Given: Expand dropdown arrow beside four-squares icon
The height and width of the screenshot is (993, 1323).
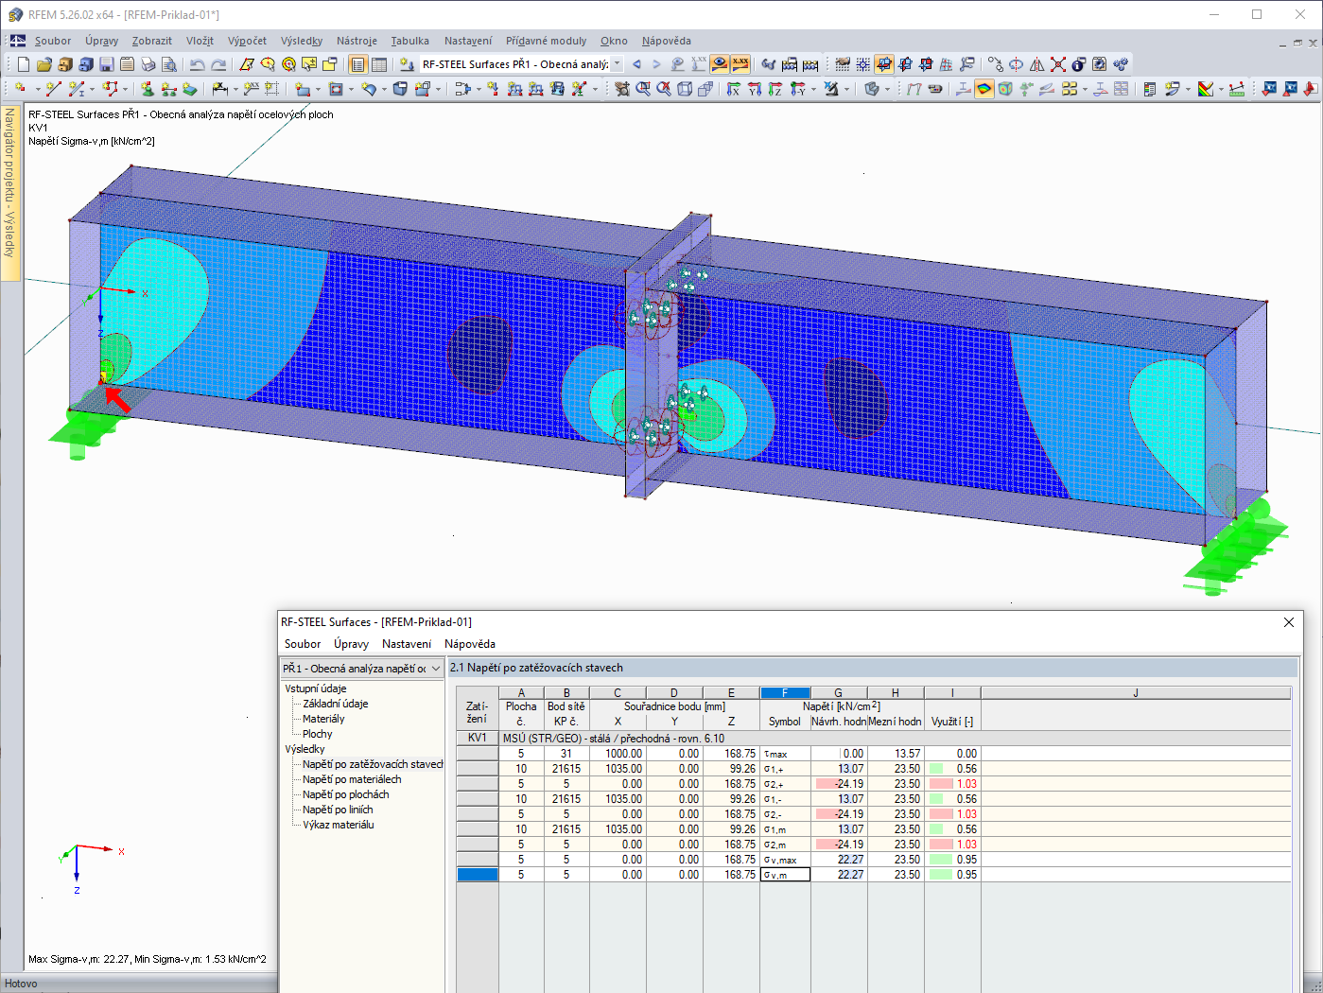Looking at the screenshot, I should pyautogui.click(x=1085, y=89).
